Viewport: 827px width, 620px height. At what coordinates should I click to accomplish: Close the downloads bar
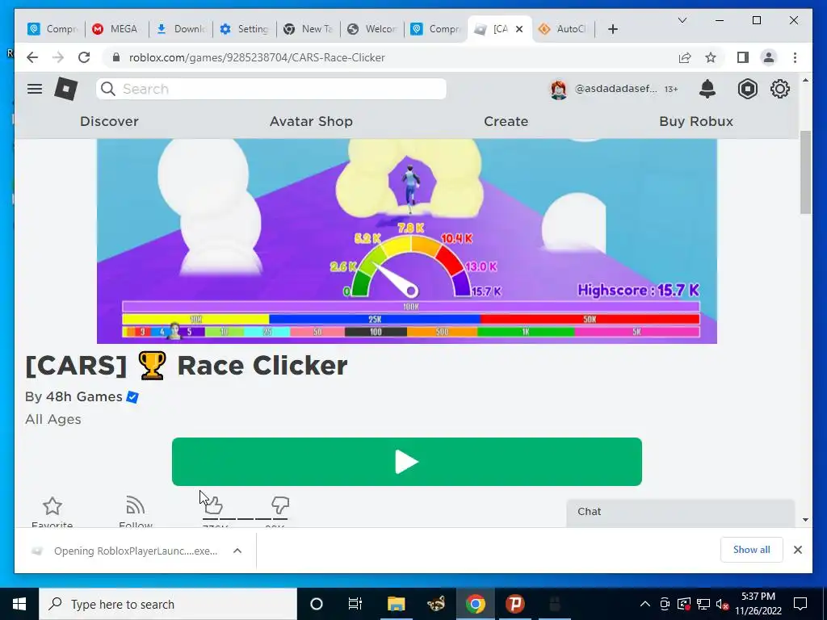tap(797, 550)
